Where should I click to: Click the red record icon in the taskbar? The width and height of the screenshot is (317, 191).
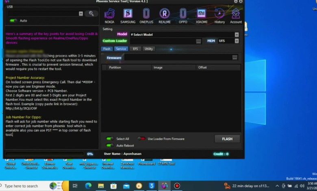click(177, 186)
